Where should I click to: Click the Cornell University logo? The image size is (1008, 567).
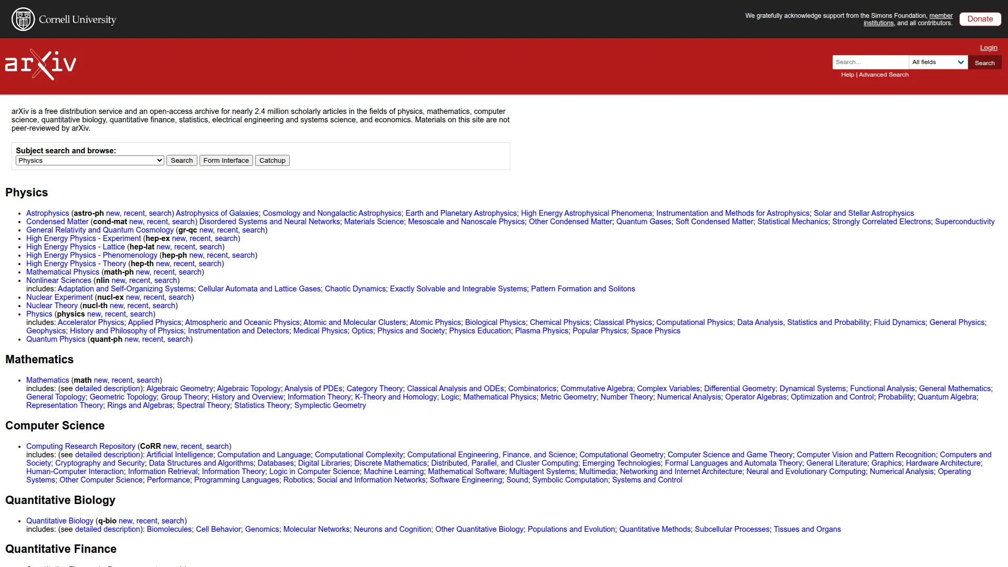coord(63,19)
